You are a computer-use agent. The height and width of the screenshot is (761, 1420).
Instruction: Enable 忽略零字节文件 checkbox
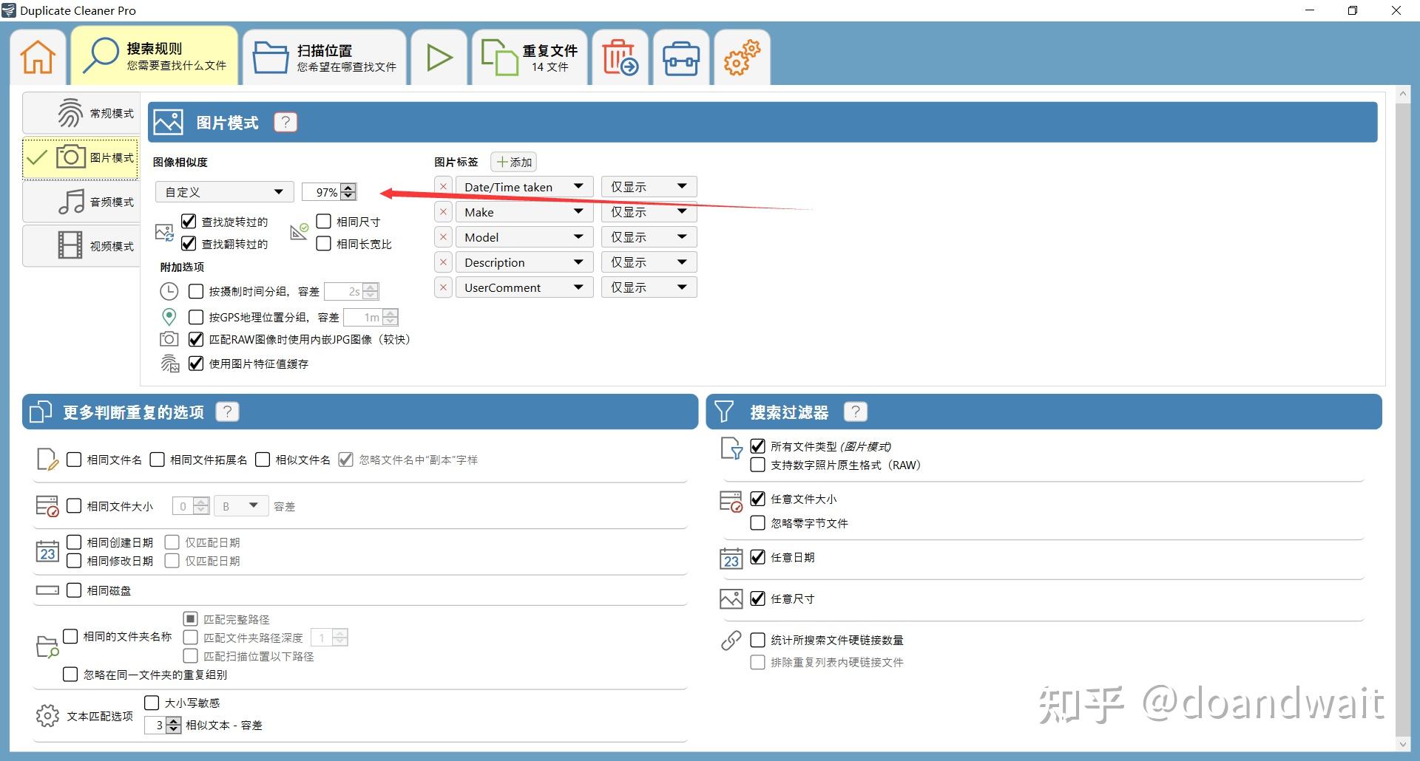(757, 523)
